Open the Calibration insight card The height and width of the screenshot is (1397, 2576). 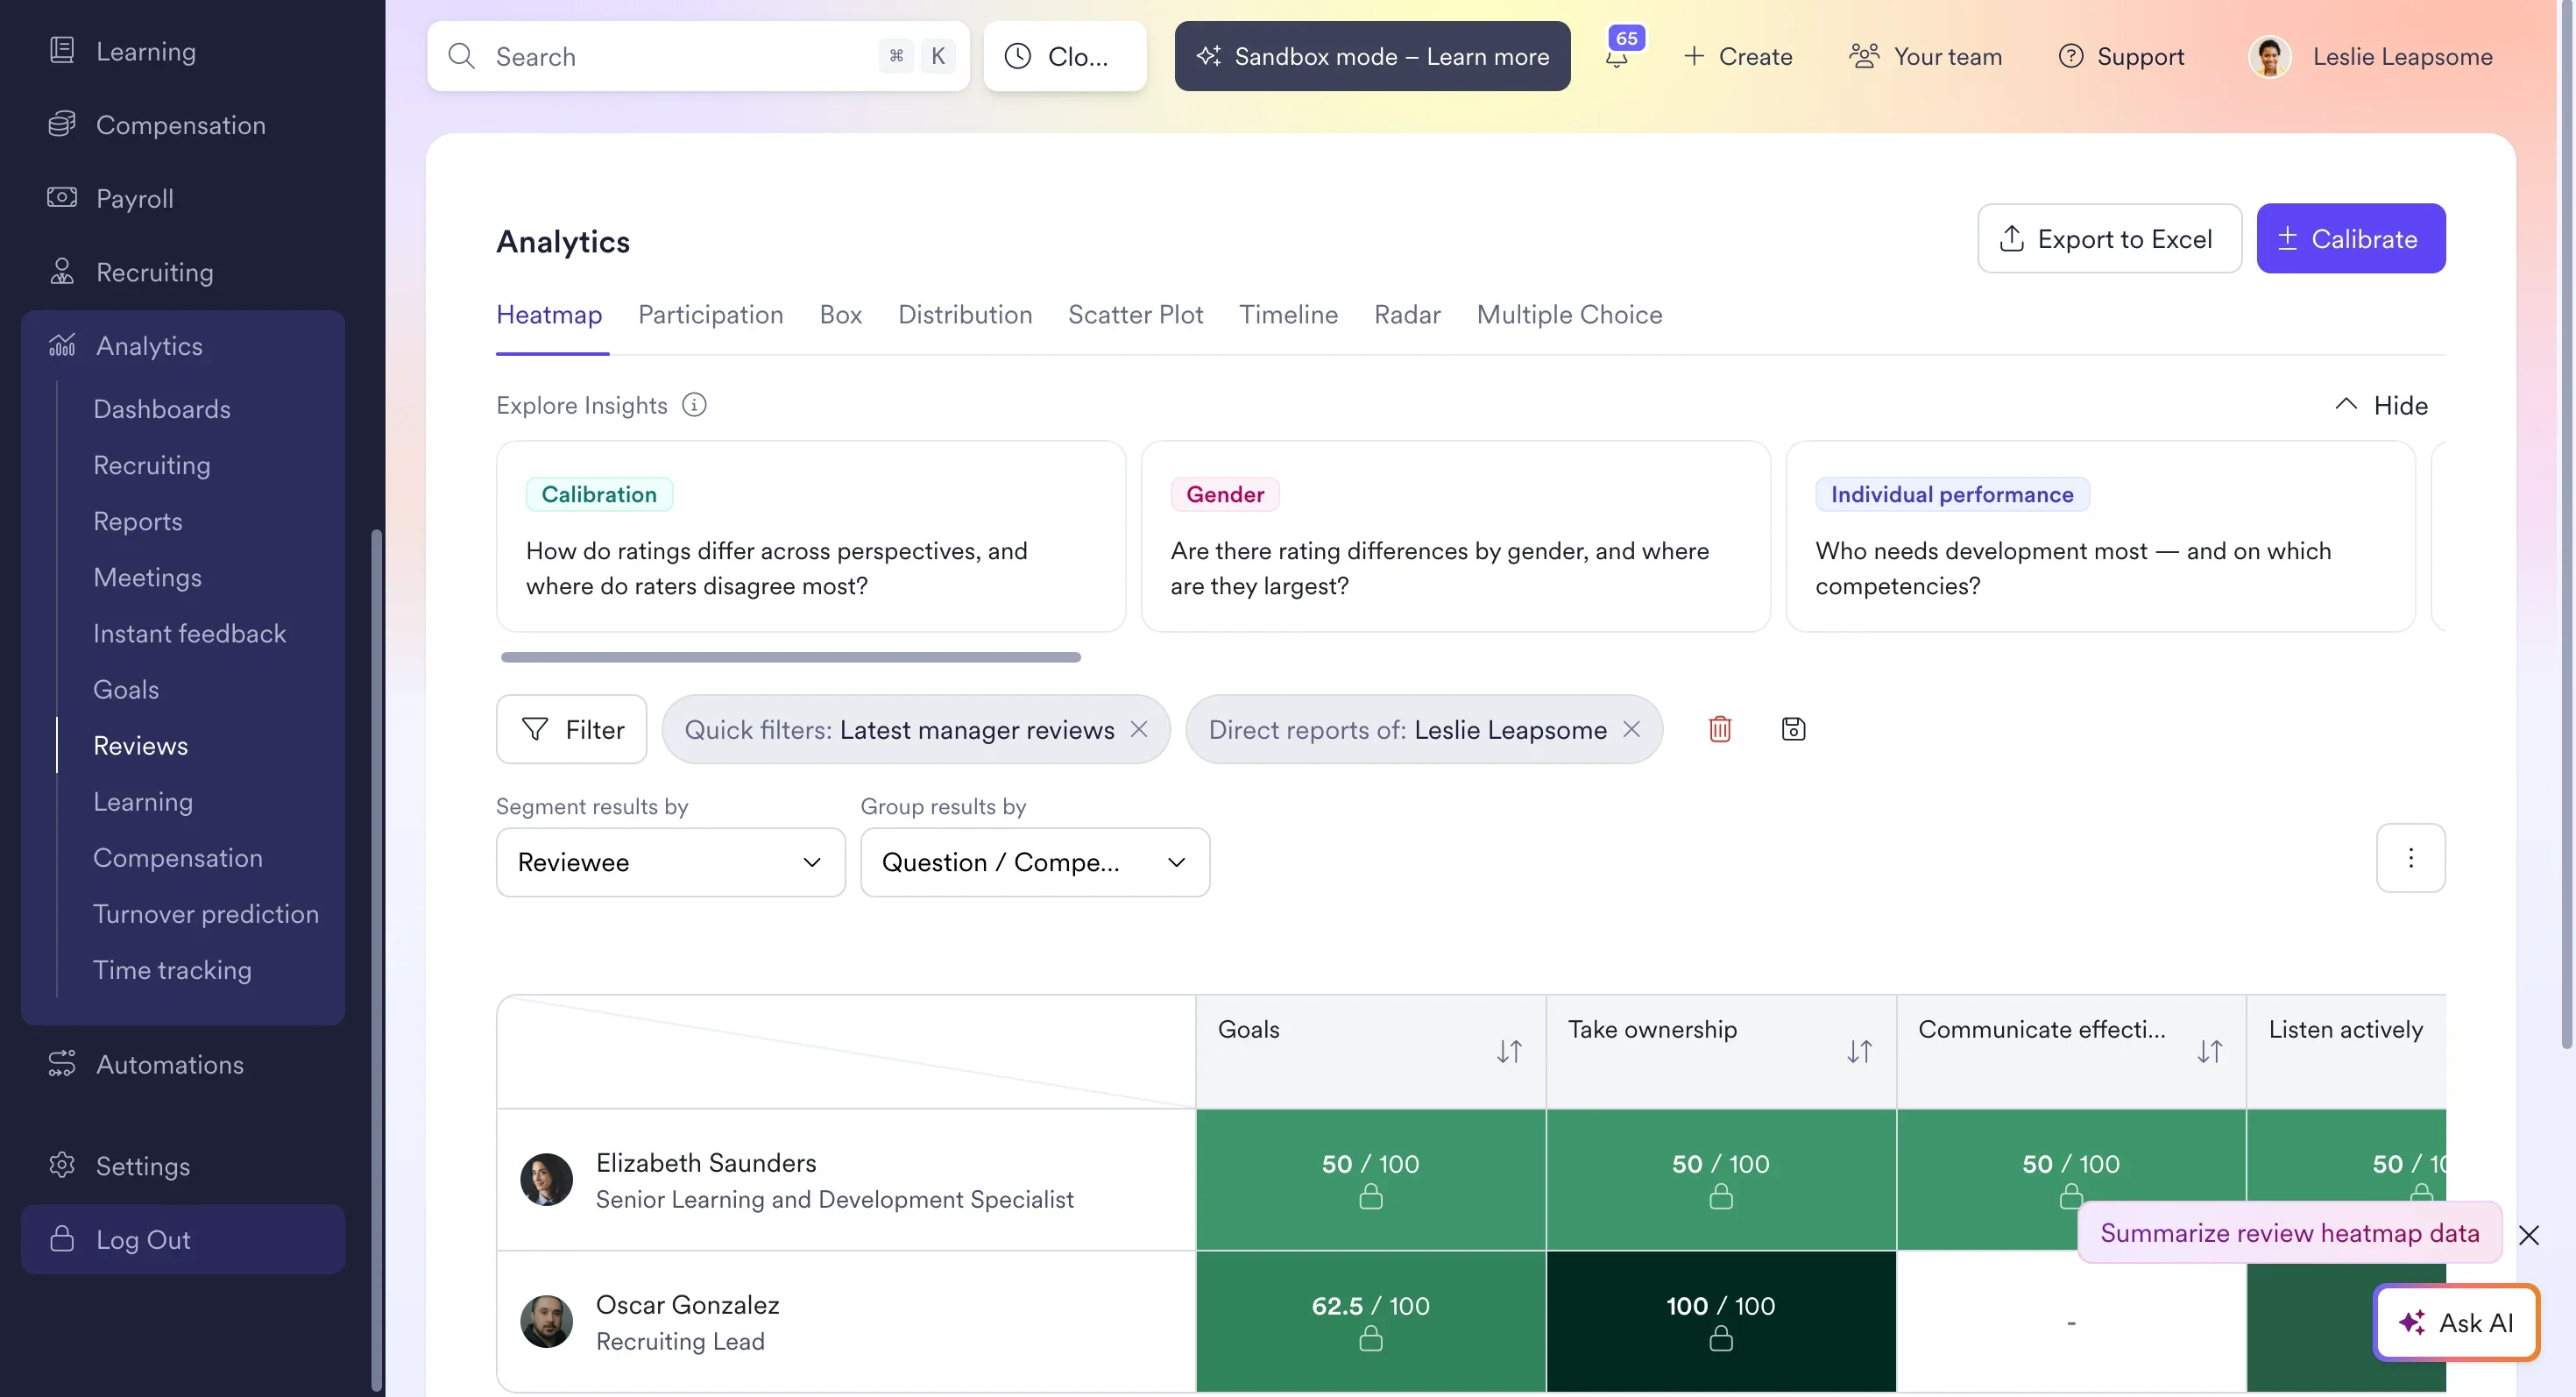click(810, 536)
